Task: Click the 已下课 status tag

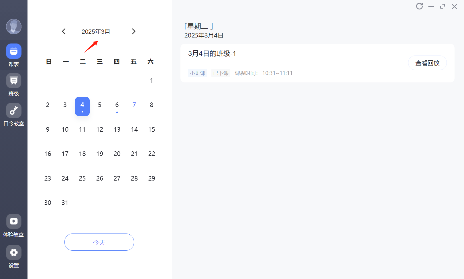Action: 221,73
